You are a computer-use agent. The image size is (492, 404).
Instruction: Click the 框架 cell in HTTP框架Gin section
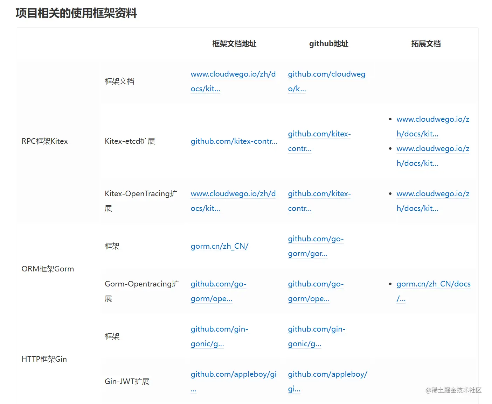point(112,336)
